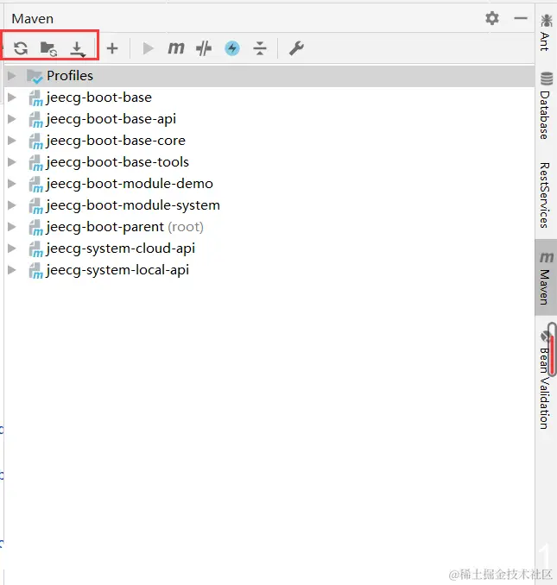Open the Database side tab
The height and width of the screenshot is (585, 557).
(546, 105)
